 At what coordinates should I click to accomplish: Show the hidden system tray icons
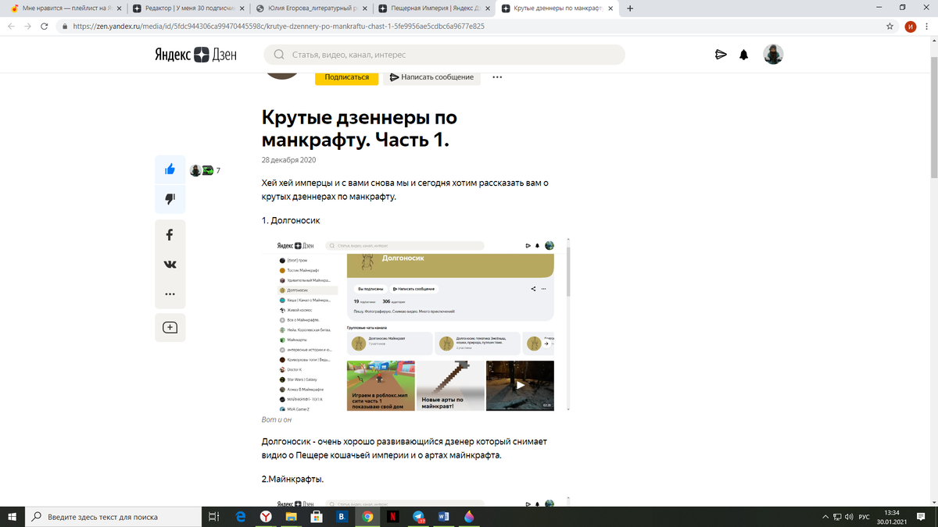[825, 517]
